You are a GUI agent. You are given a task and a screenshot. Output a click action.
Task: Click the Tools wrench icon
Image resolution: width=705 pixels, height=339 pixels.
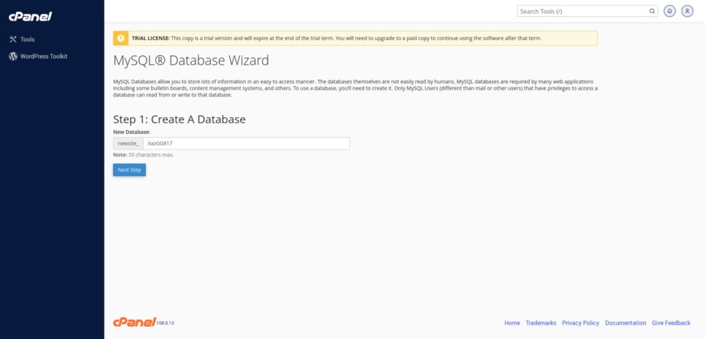coord(13,39)
